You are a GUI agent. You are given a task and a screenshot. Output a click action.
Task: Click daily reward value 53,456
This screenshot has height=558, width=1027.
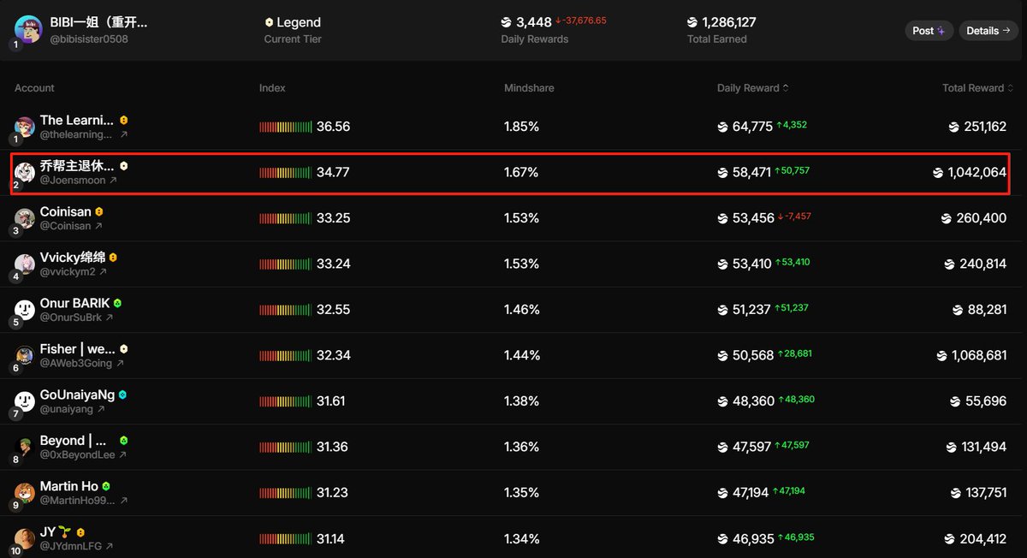click(753, 218)
